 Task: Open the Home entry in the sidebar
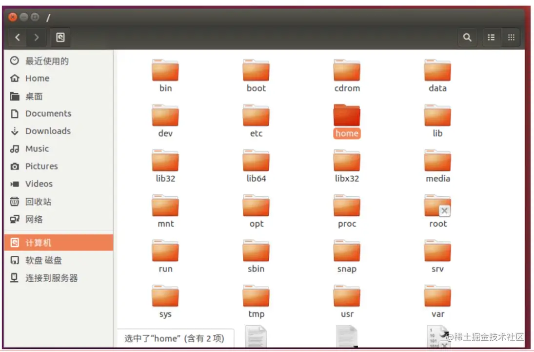coord(38,78)
